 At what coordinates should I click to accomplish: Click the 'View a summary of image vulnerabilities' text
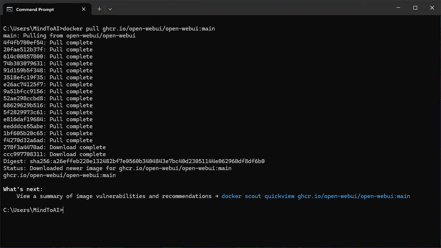(114, 196)
